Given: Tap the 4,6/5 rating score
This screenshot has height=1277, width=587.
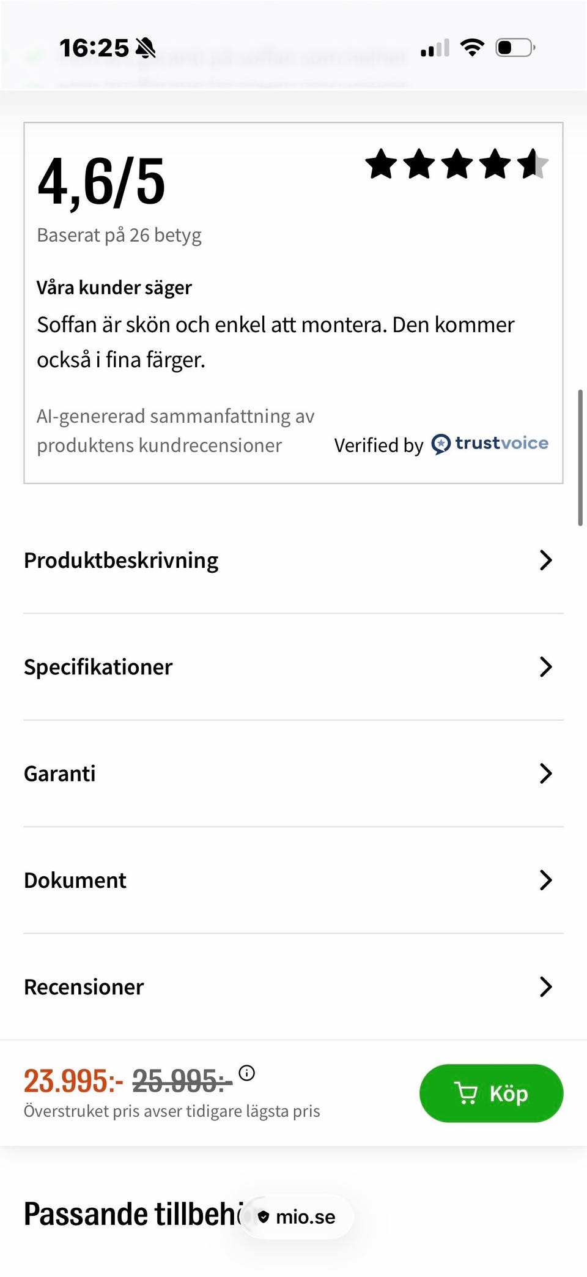Looking at the screenshot, I should click(102, 181).
